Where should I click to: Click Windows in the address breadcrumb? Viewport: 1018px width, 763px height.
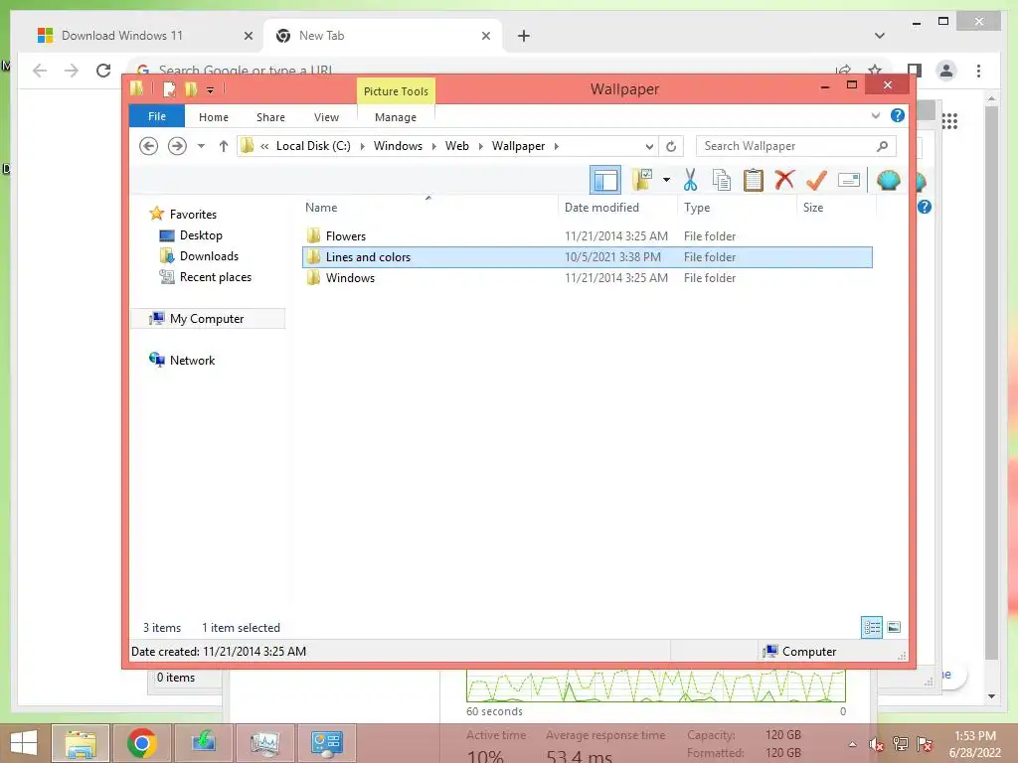click(398, 146)
